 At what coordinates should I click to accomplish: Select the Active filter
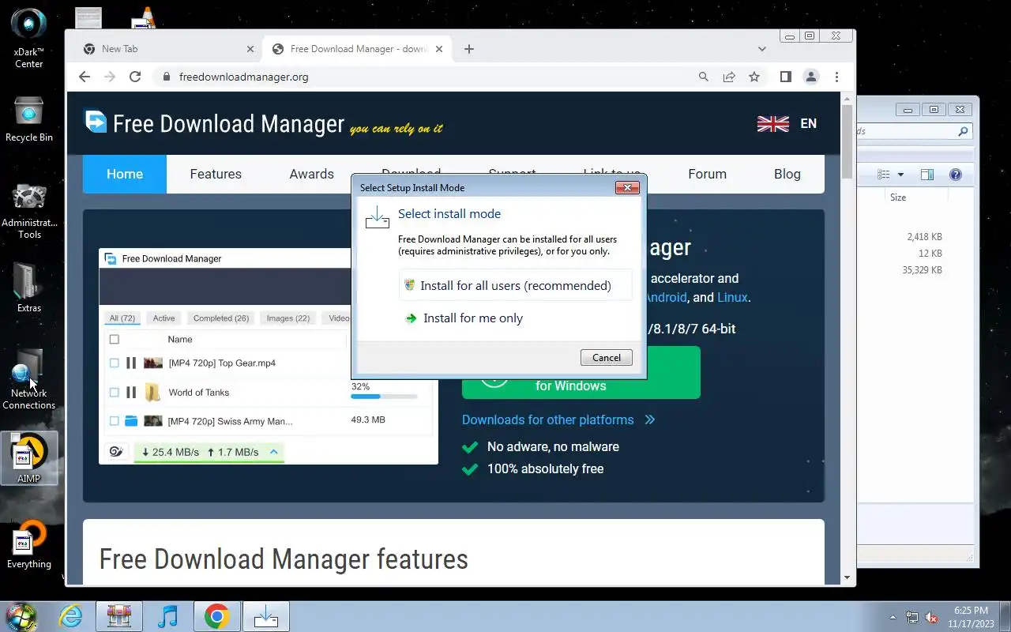[x=164, y=318]
